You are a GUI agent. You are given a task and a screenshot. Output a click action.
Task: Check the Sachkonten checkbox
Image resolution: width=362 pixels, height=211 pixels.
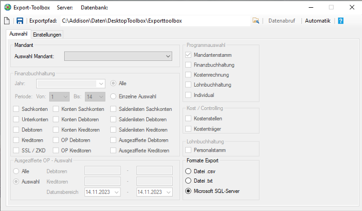pos(16,109)
